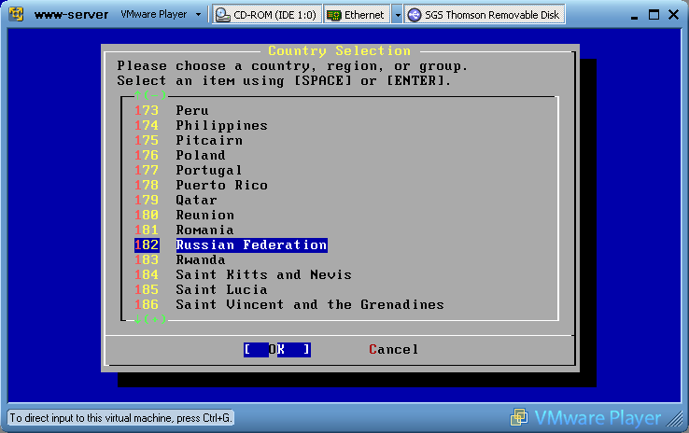Screen dimensions: 689x433
Task: Select Saint Lucia in the country list
Action: coord(221,289)
